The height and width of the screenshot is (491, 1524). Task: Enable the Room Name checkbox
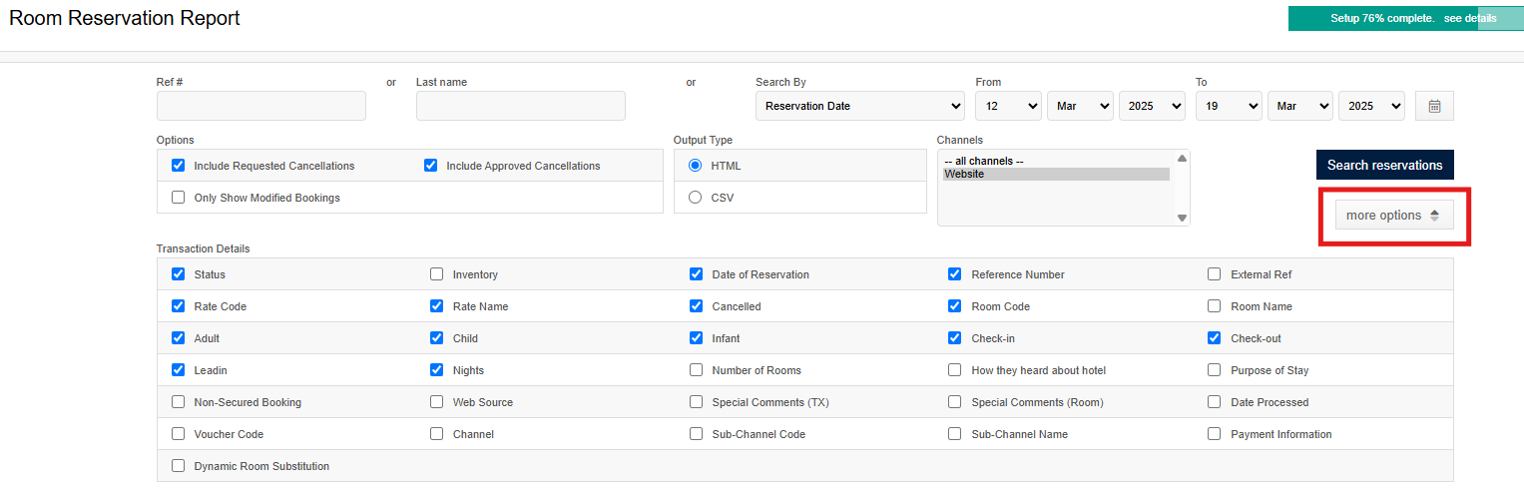coord(1215,306)
